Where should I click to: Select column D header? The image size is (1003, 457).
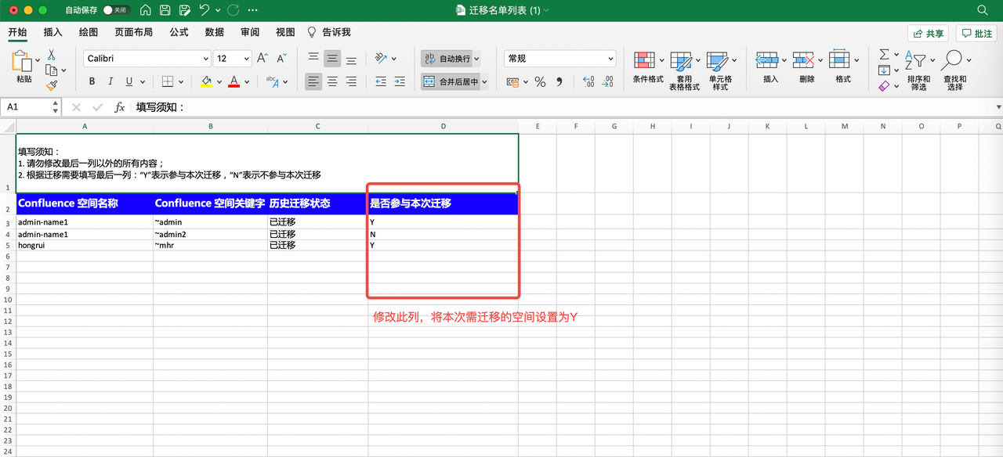pyautogui.click(x=443, y=126)
